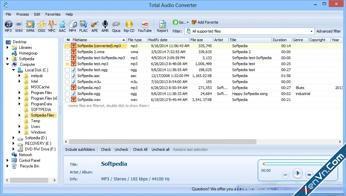
Task: Expand the RECOVERY (E:) drive
Action: [13, 144]
